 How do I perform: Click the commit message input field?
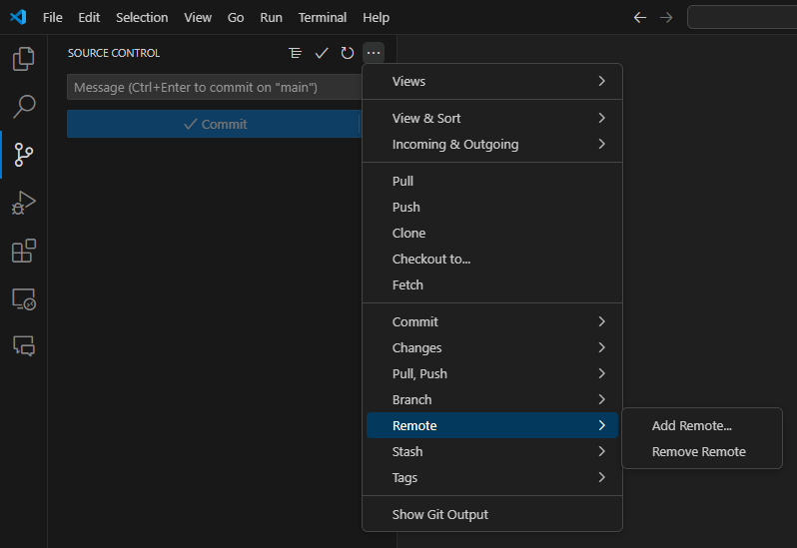[212, 88]
